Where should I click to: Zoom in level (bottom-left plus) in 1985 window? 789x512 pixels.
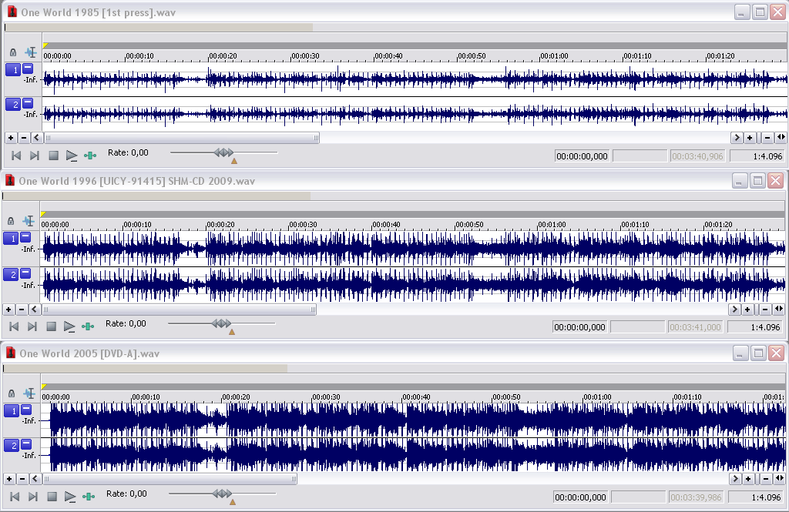(x=11, y=137)
